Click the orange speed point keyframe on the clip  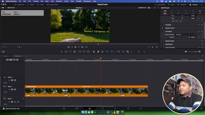pyautogui.click(x=34, y=96)
